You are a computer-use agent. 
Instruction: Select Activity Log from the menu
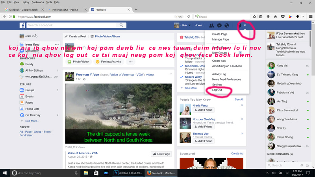(219, 74)
